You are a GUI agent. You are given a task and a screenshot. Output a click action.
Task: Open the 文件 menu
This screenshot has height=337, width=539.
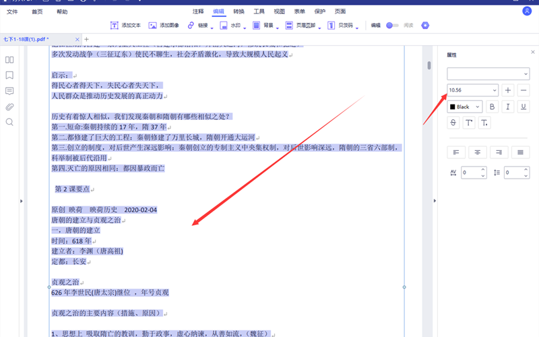tap(12, 11)
